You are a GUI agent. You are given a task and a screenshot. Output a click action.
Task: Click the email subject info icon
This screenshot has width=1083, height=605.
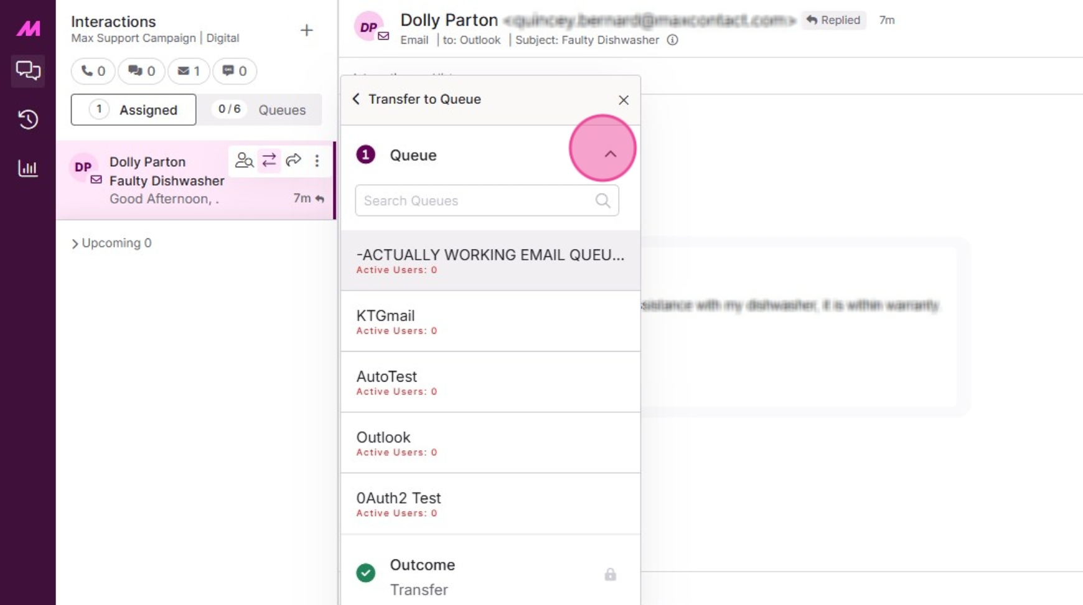672,40
